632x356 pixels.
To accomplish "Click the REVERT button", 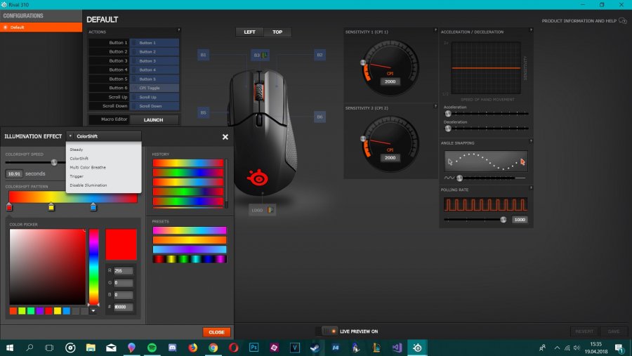I will pyautogui.click(x=584, y=331).
